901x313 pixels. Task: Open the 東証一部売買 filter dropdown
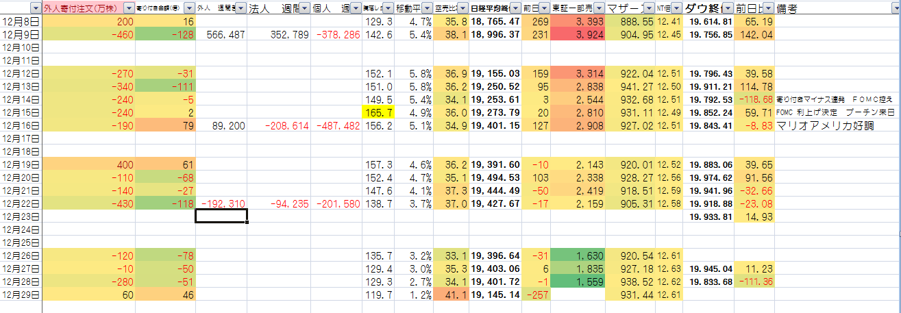click(599, 8)
